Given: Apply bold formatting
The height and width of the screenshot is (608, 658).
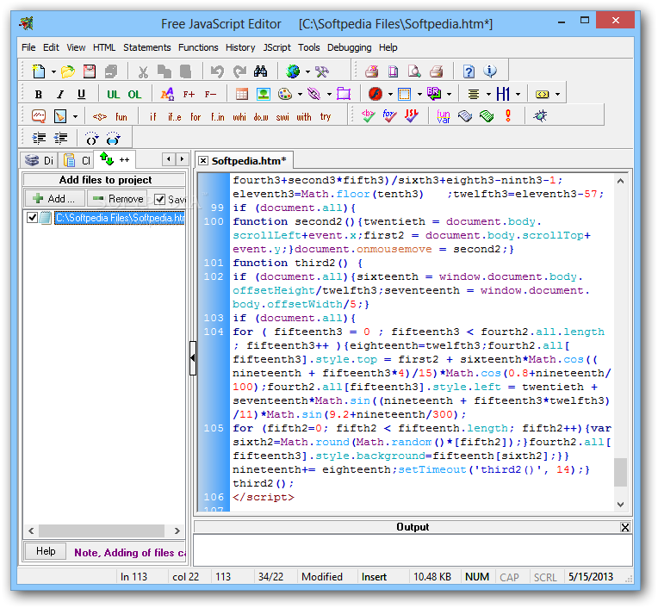Looking at the screenshot, I should 39,94.
